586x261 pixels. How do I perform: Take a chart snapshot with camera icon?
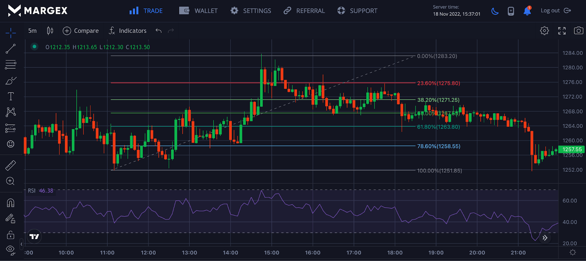point(578,31)
